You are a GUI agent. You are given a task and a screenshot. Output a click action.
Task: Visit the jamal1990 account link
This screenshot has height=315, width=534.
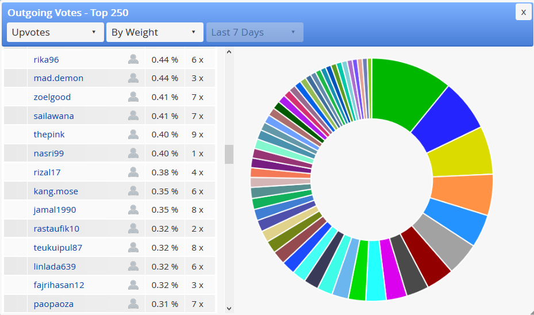point(55,210)
